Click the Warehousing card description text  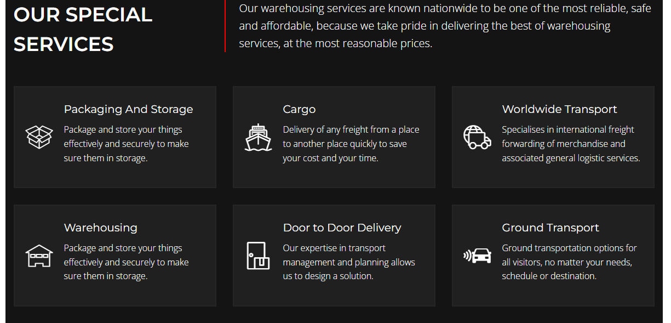pos(126,262)
